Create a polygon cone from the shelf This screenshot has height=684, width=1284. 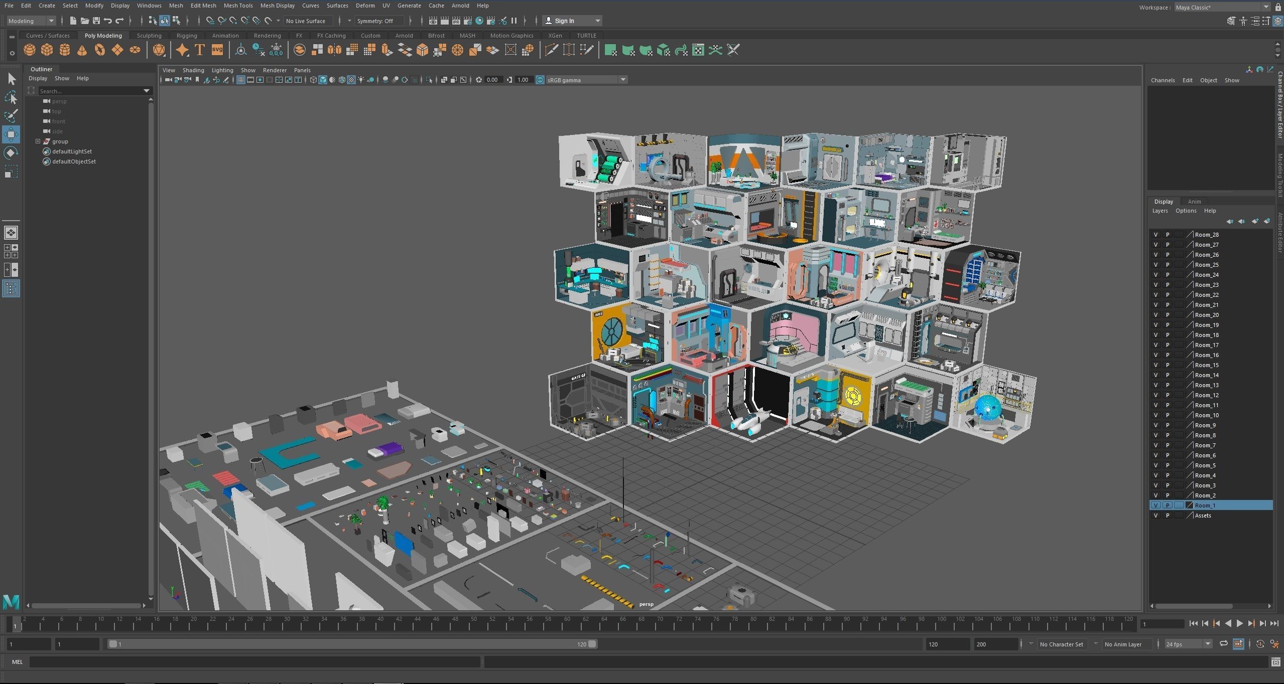pos(82,50)
